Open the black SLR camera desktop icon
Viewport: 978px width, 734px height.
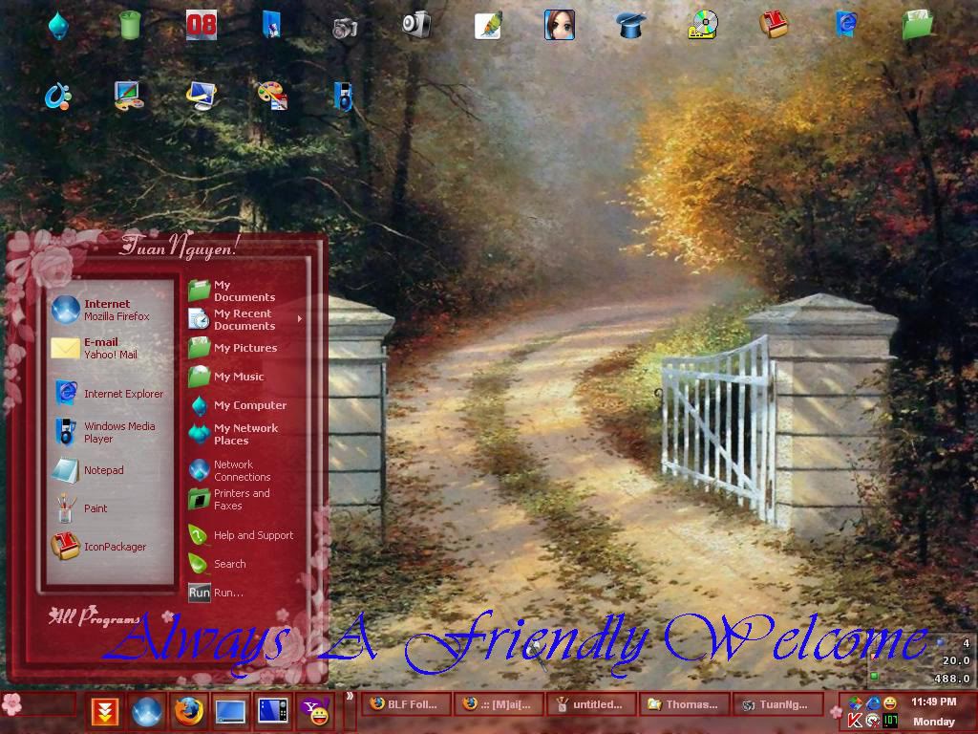(344, 28)
